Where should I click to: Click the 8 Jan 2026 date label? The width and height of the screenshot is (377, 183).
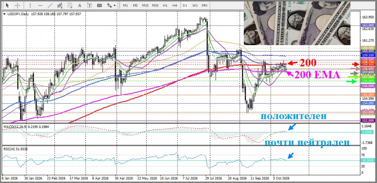click(9, 179)
